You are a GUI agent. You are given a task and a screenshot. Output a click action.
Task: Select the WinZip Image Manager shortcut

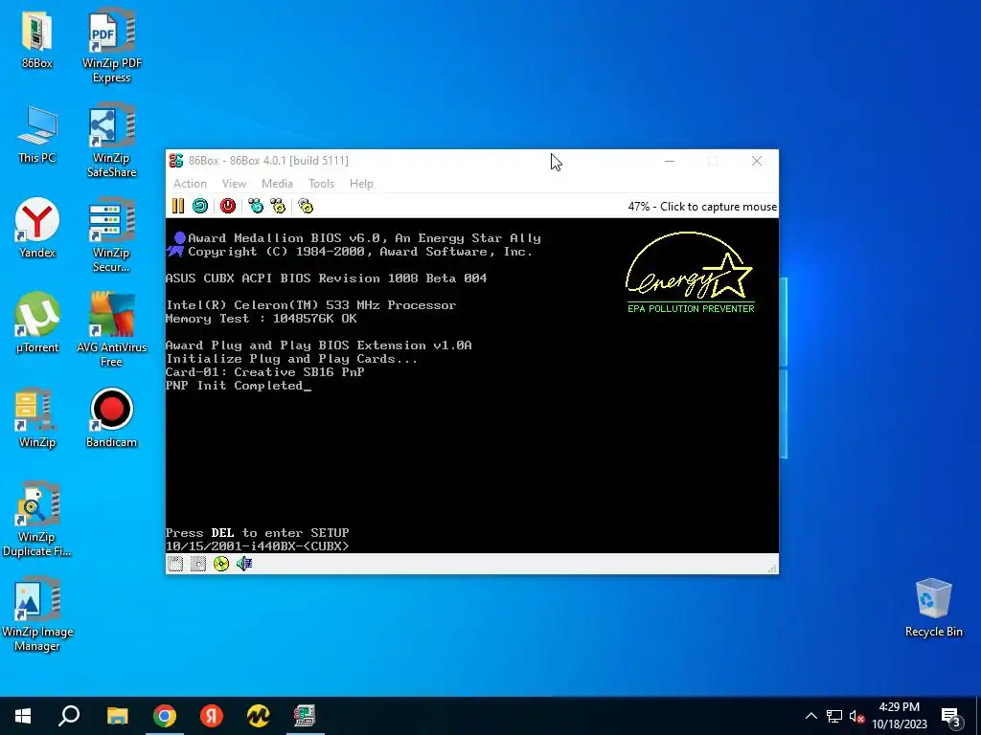[x=37, y=614]
